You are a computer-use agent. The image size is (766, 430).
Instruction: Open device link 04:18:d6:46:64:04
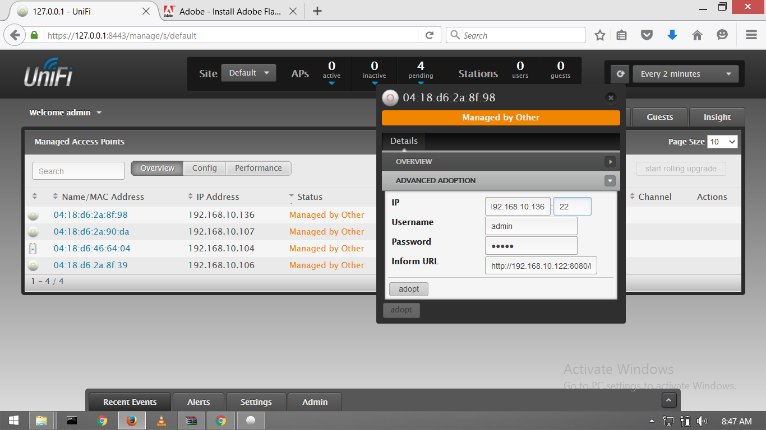pyautogui.click(x=92, y=249)
